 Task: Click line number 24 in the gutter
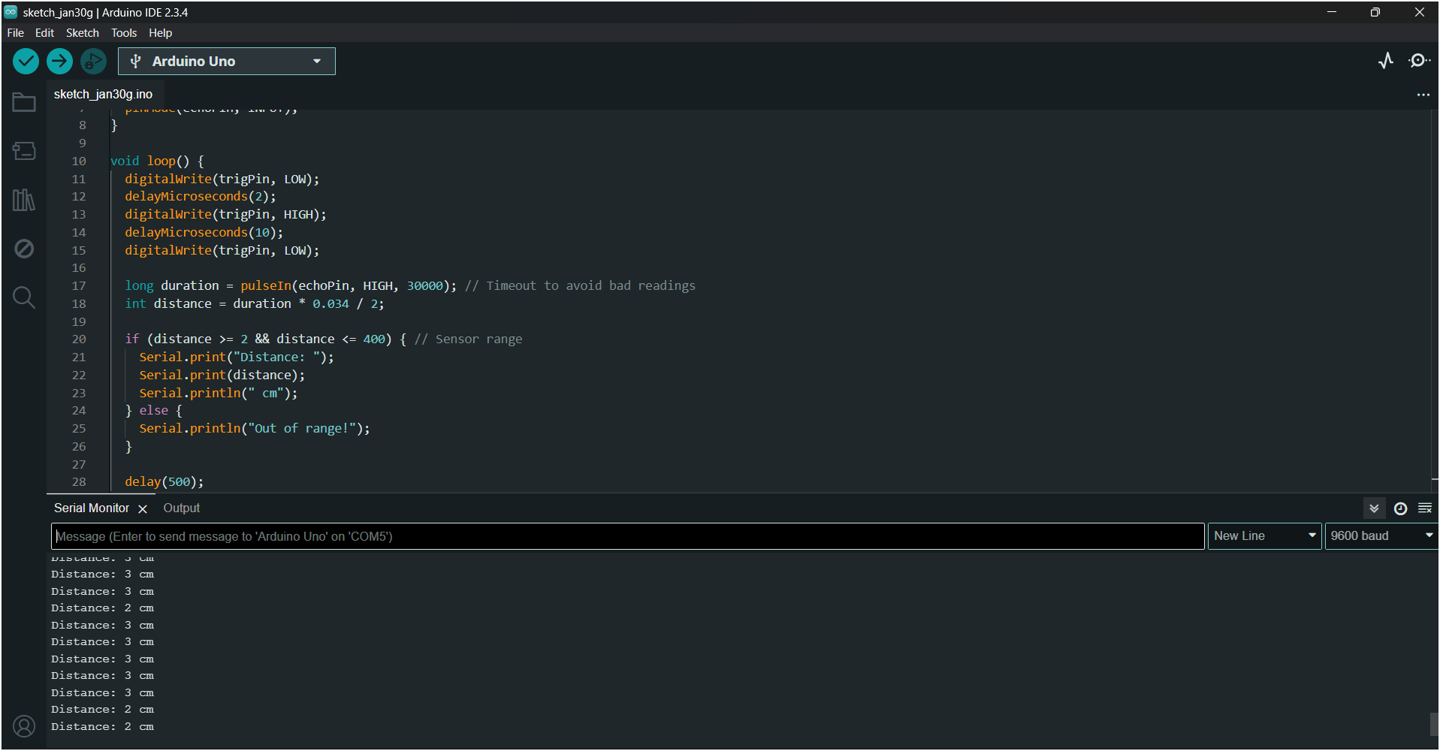(x=79, y=411)
